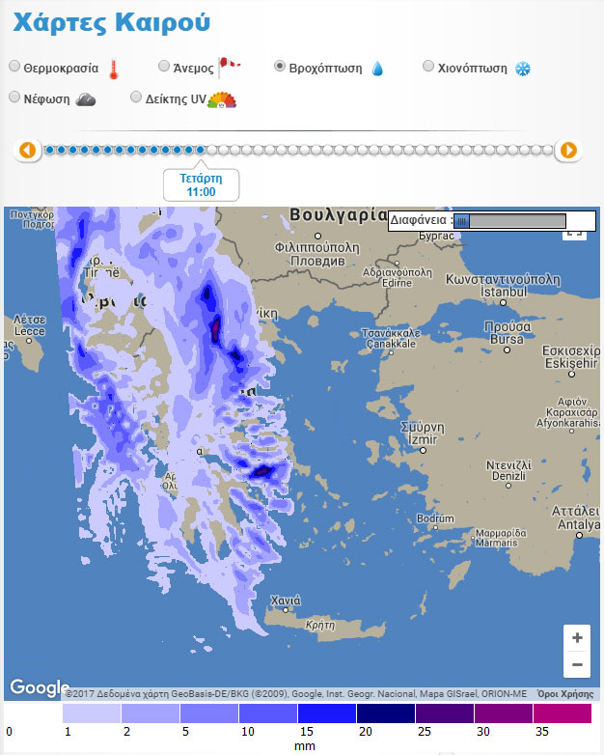
Task: Select the Δείκτης UV radio button
Action: tap(136, 98)
